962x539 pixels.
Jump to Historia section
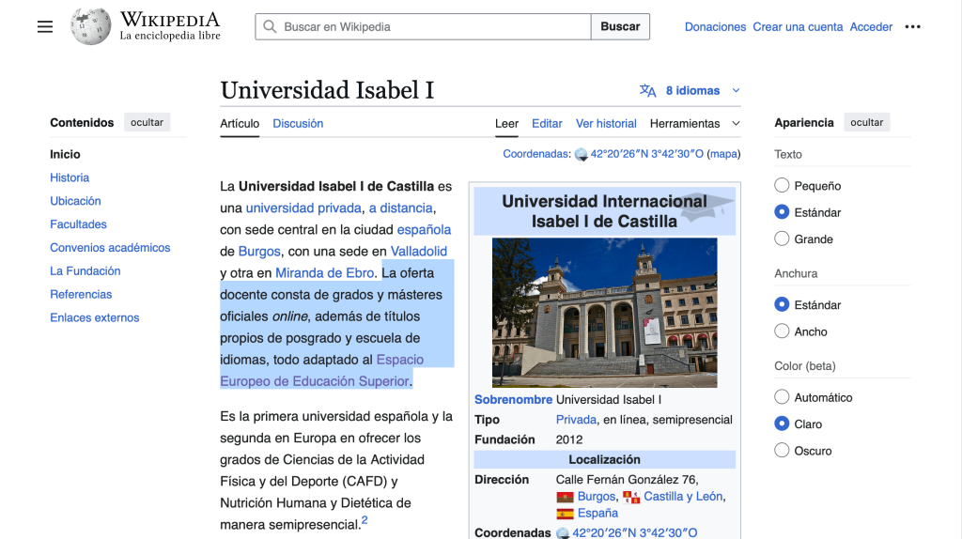(70, 177)
